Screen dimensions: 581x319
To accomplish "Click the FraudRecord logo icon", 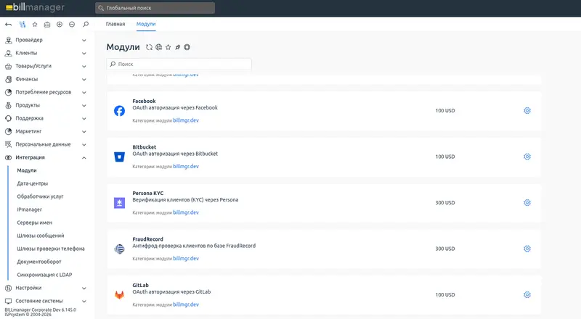I will pyautogui.click(x=119, y=249).
